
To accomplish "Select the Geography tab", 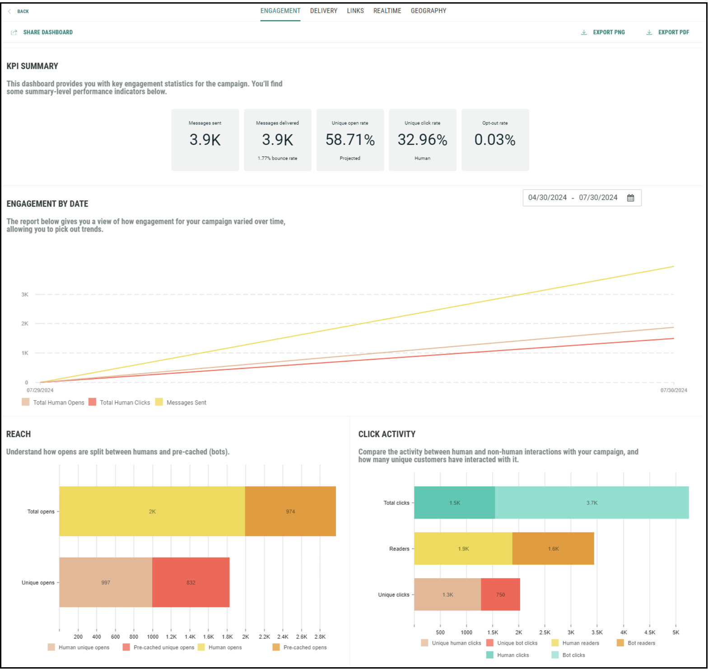I will pos(428,11).
